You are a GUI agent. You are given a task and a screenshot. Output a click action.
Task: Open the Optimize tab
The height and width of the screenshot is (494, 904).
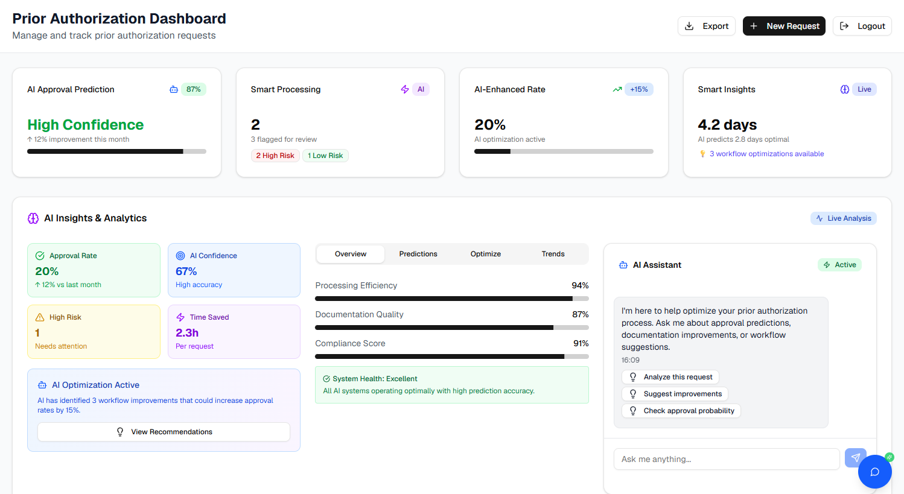tap(486, 254)
